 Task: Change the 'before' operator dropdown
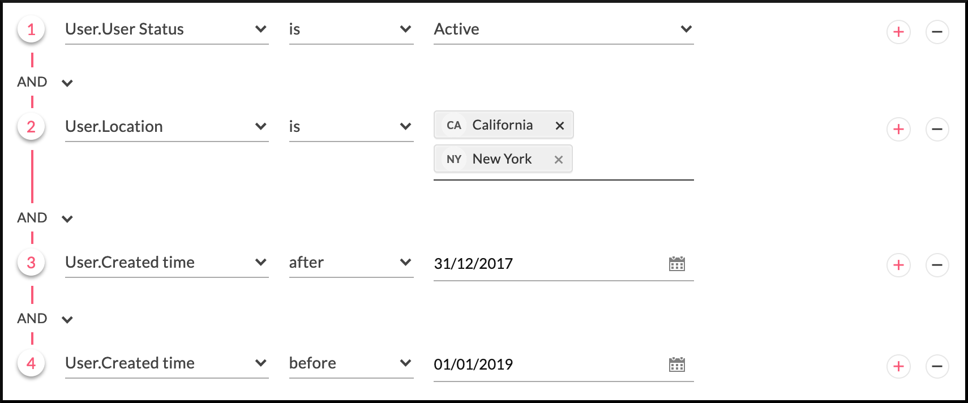[351, 363]
